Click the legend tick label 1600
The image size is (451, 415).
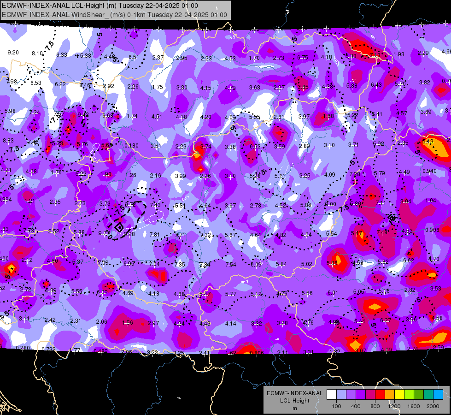point(413,406)
